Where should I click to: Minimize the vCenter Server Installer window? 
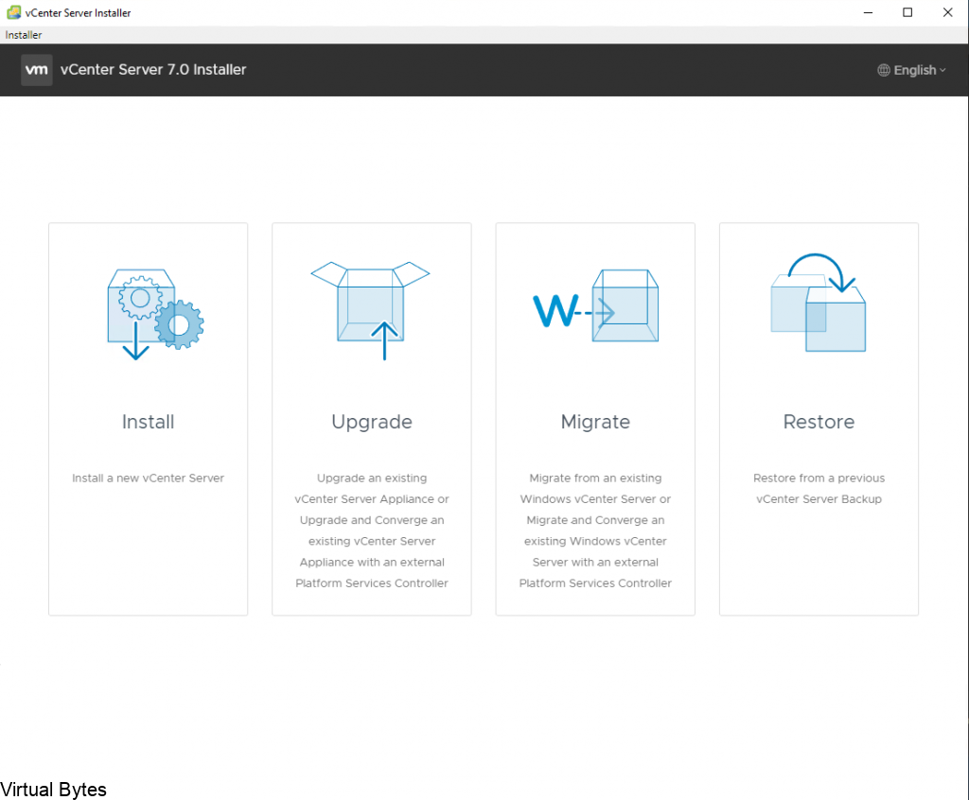[869, 12]
